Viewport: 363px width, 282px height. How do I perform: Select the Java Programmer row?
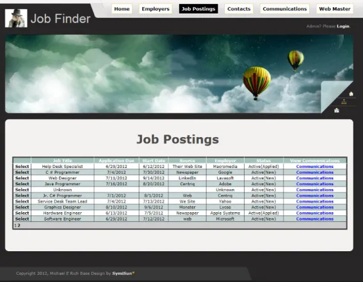(22, 184)
